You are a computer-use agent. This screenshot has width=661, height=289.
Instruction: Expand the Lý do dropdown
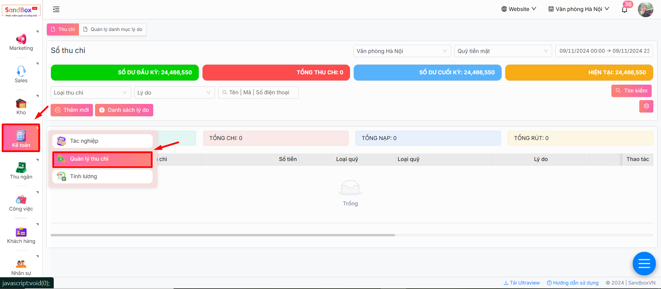174,93
